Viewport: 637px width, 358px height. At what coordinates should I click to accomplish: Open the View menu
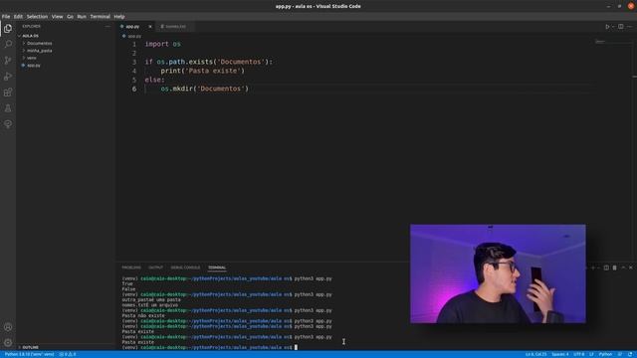pos(58,17)
